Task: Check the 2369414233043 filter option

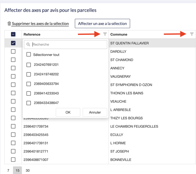Action: click(x=29, y=93)
